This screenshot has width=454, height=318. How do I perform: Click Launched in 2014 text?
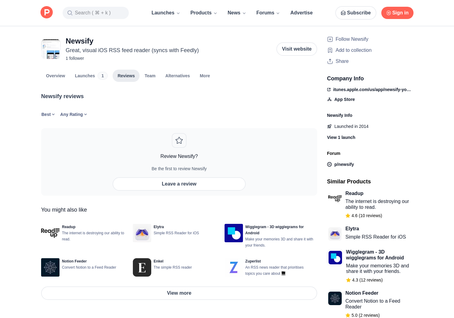tap(351, 126)
